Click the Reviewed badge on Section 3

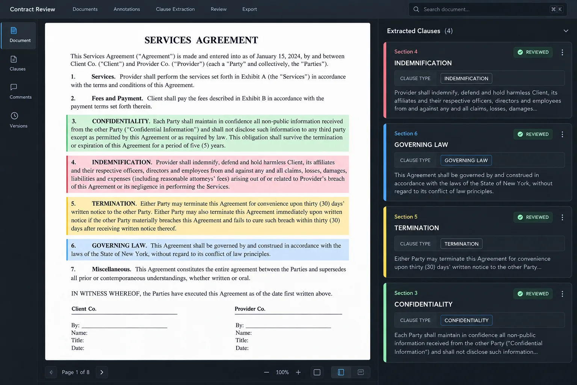pos(533,294)
